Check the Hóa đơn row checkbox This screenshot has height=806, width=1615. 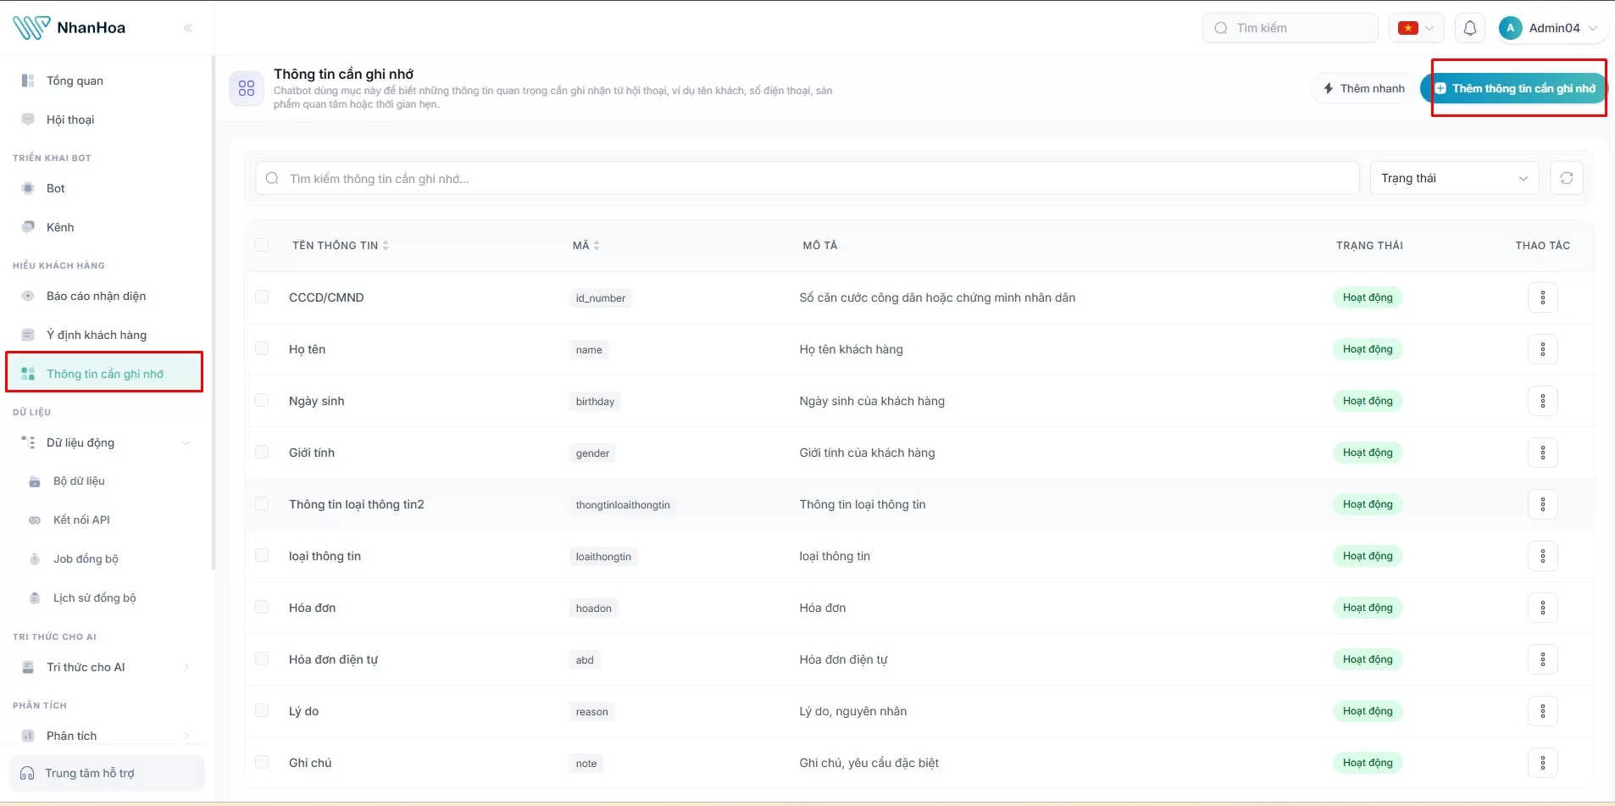(x=262, y=607)
